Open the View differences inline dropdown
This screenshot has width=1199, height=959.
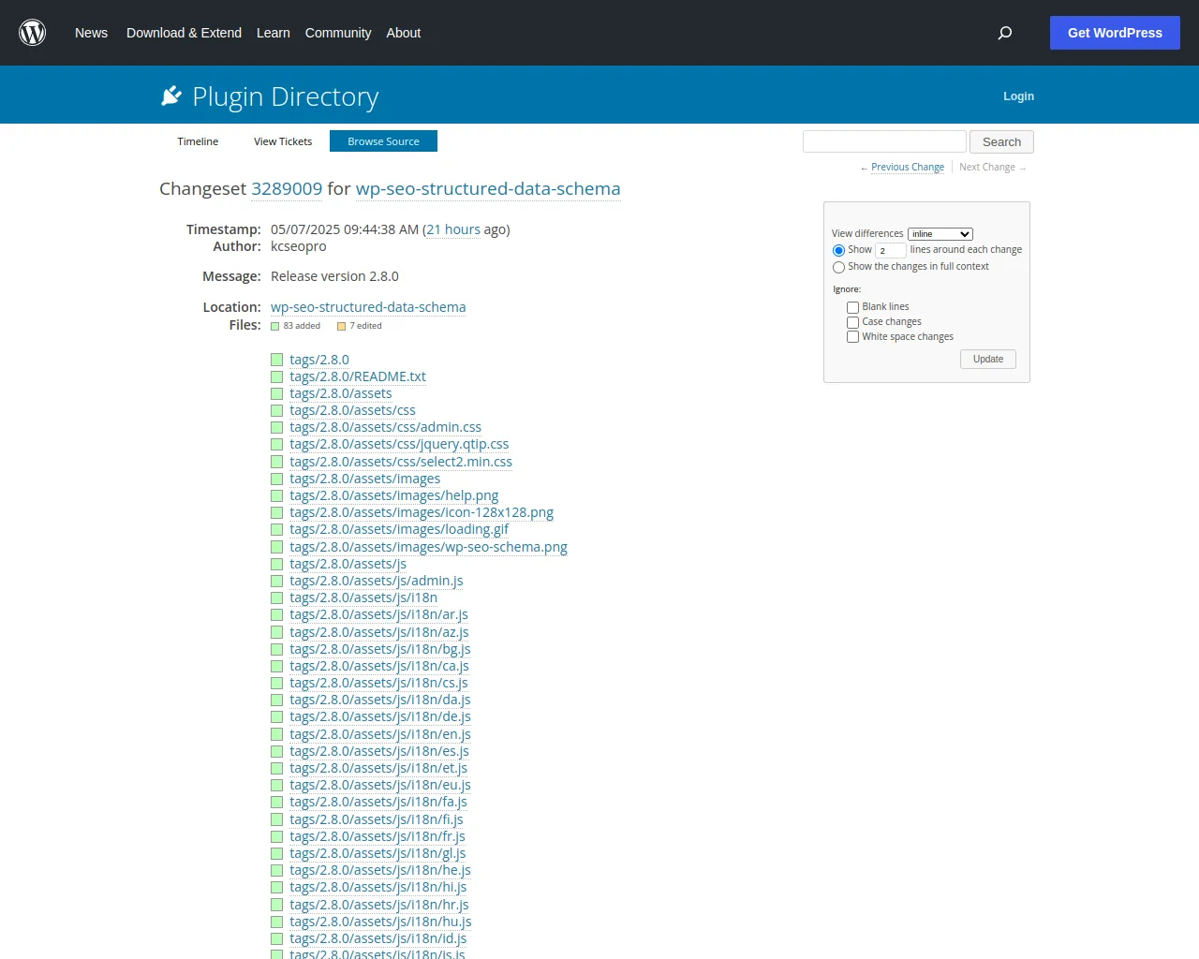coord(940,234)
